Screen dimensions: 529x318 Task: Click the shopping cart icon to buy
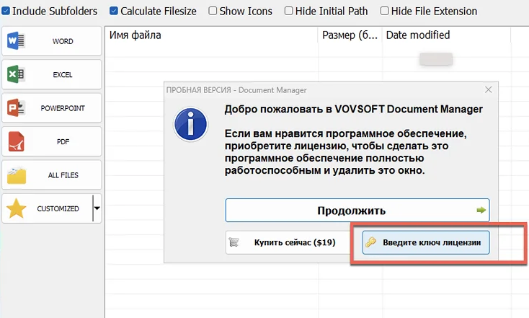tap(234, 242)
